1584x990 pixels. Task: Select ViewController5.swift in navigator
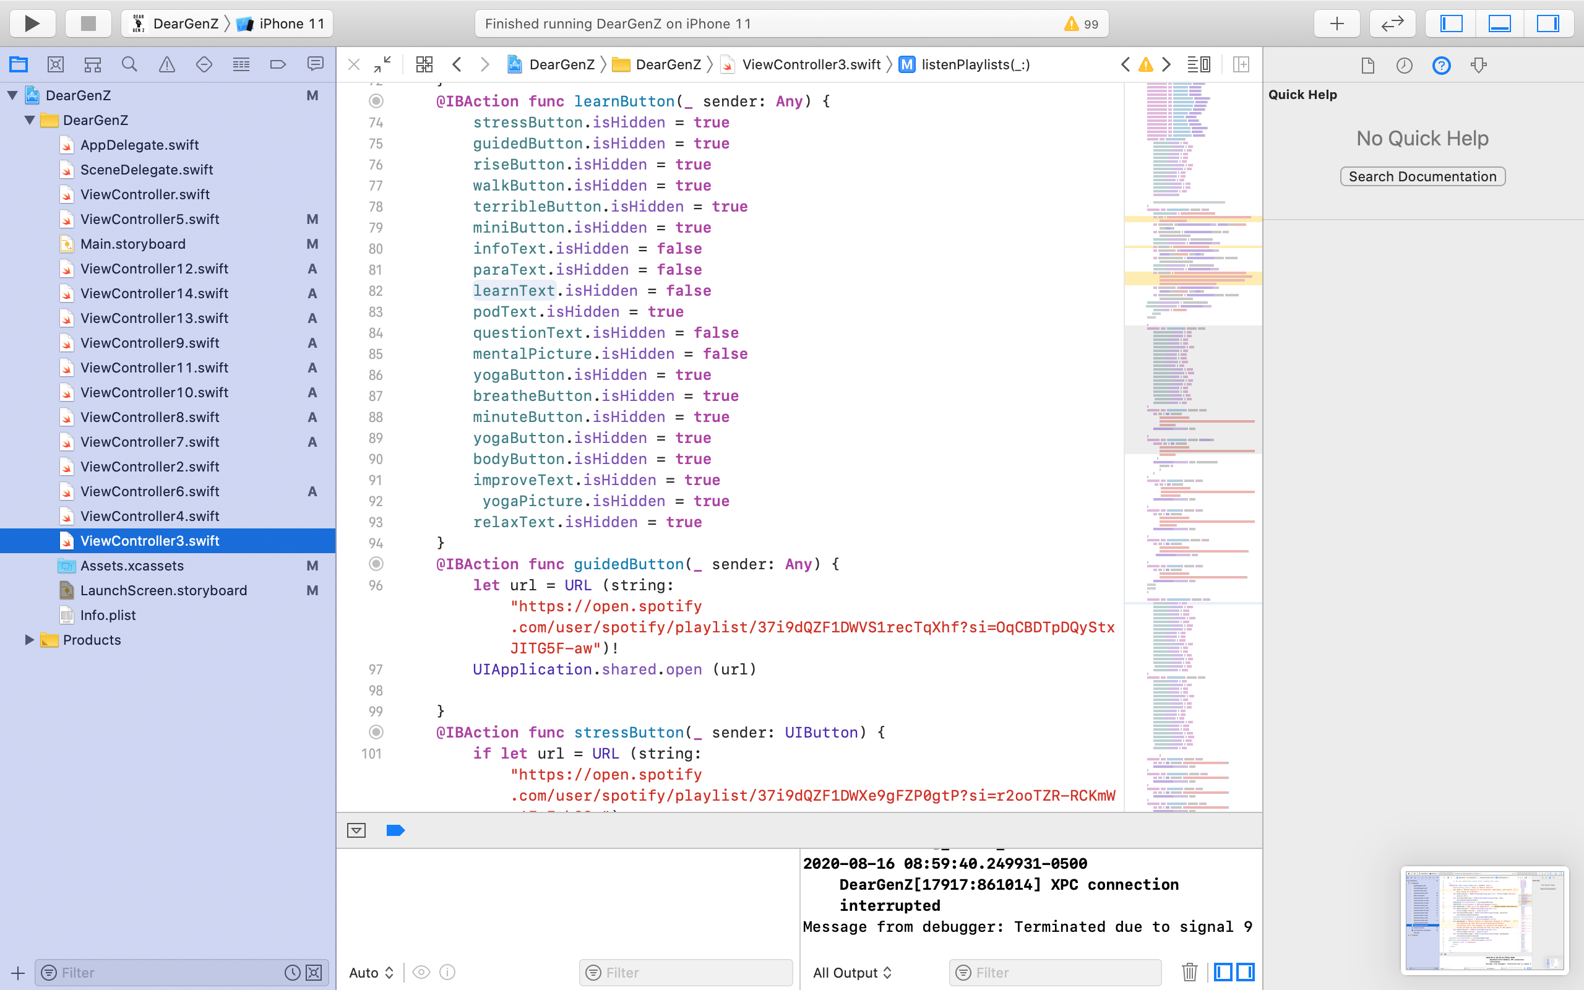point(149,219)
